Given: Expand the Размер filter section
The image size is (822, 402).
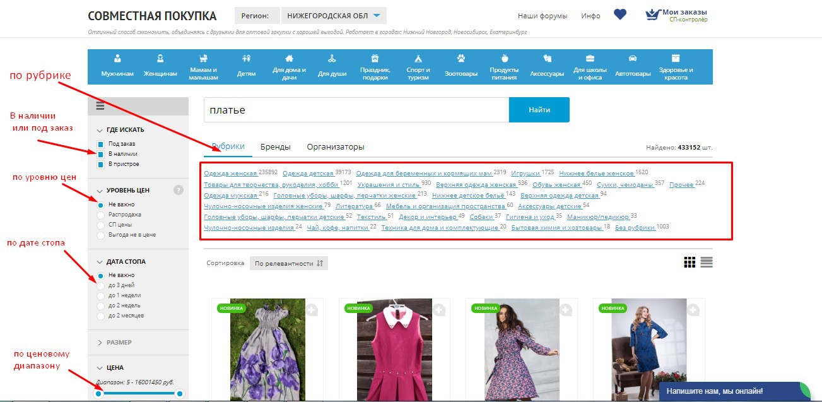Looking at the screenshot, I should tap(119, 342).
